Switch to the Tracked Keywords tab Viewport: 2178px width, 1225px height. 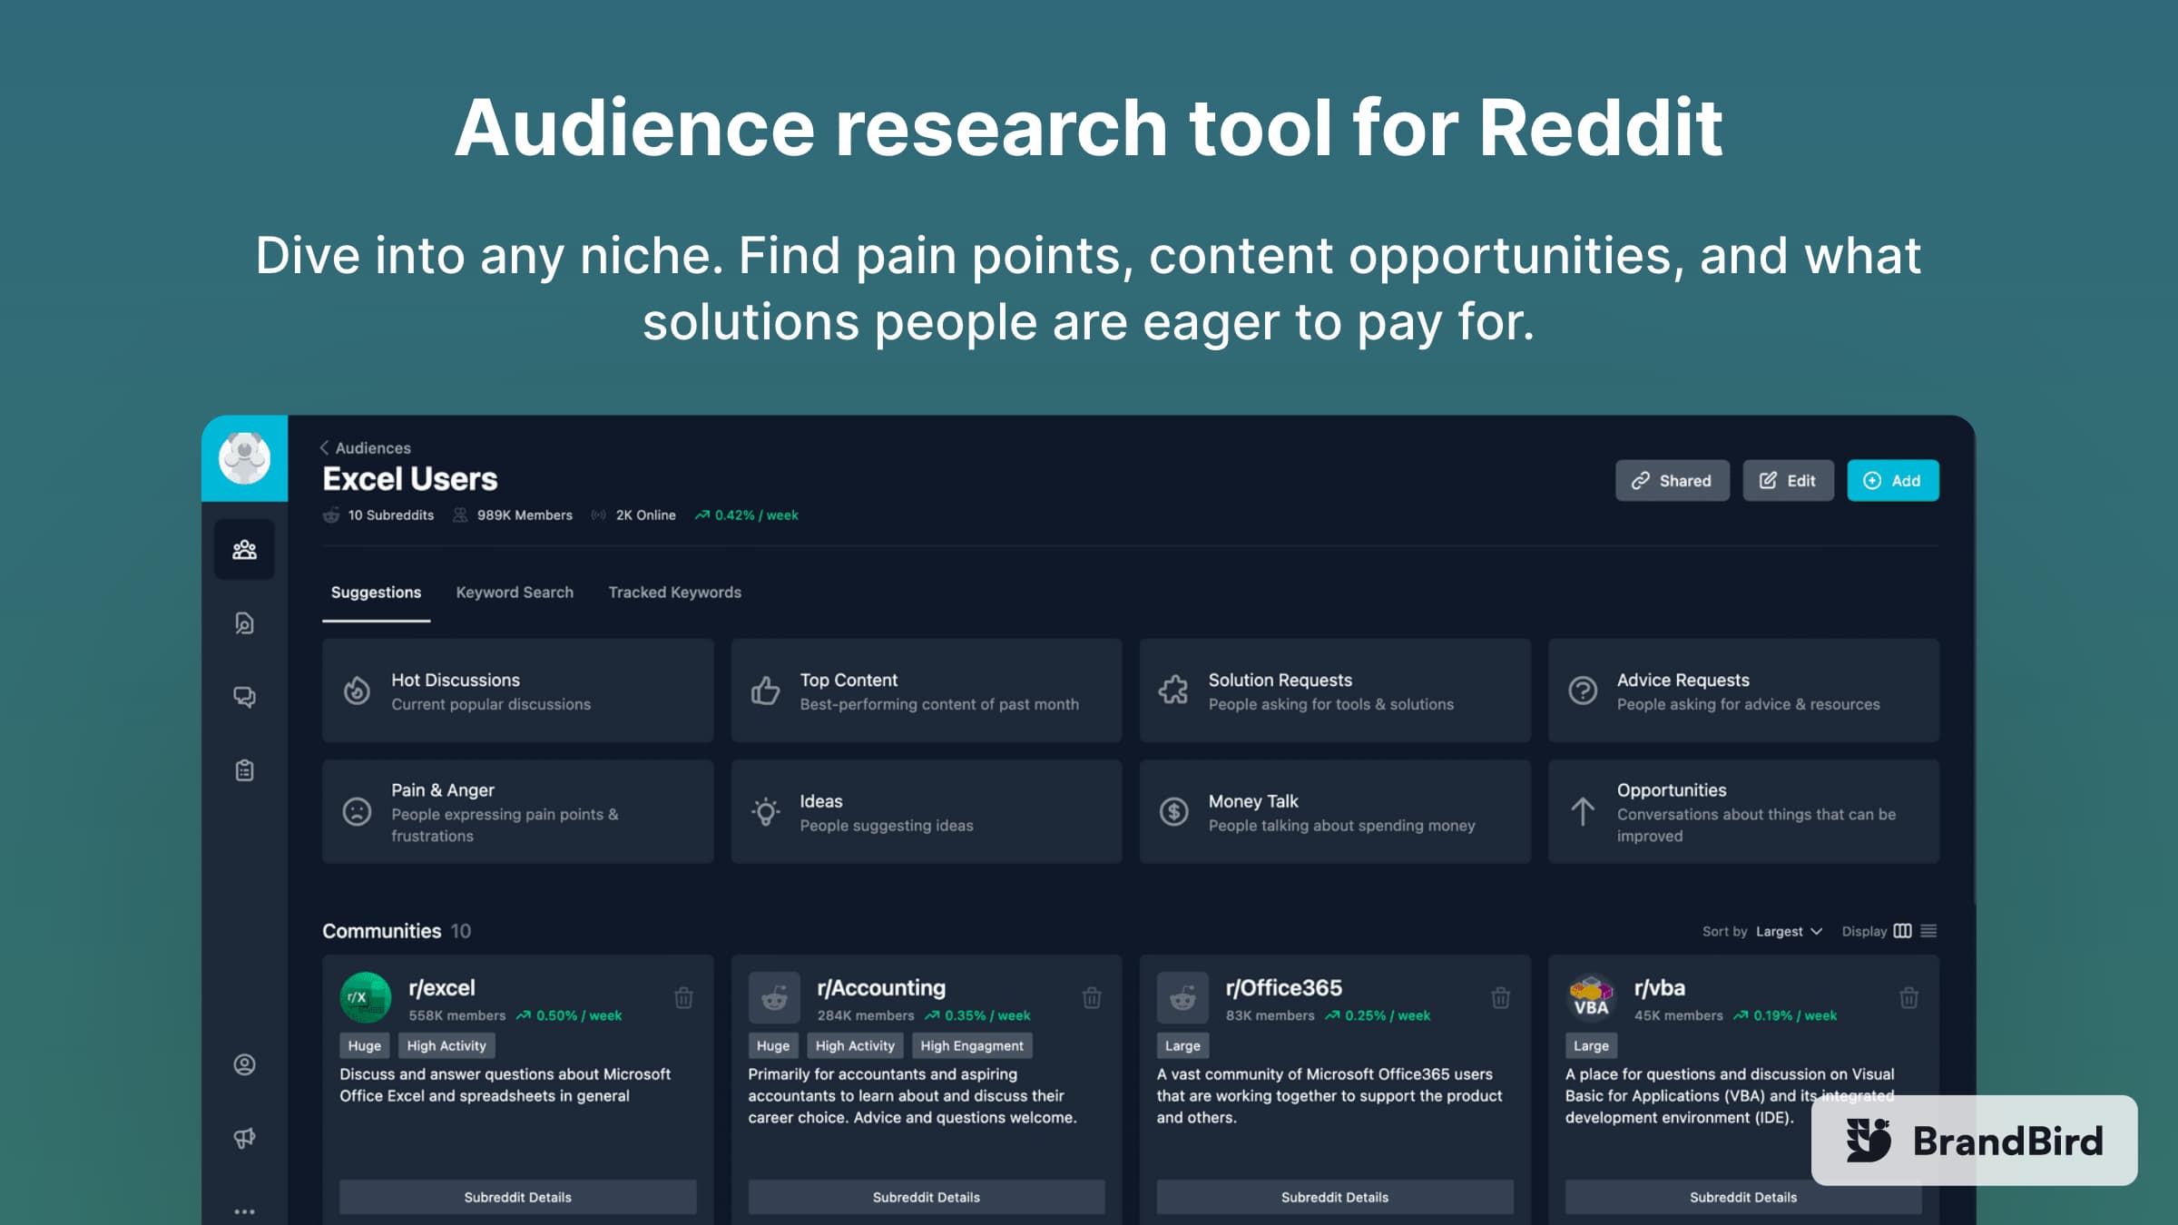674,593
